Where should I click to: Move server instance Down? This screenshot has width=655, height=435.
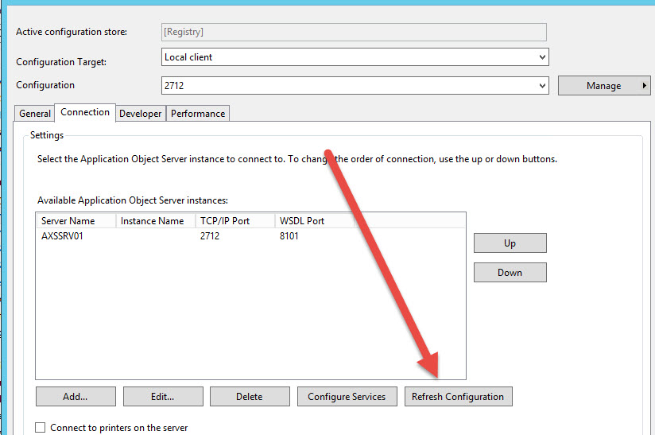510,272
